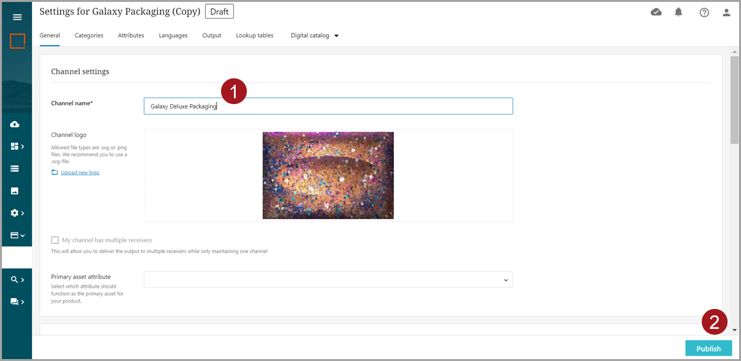Click the cloud upload icon in sidebar
741x361 pixels.
pos(15,124)
